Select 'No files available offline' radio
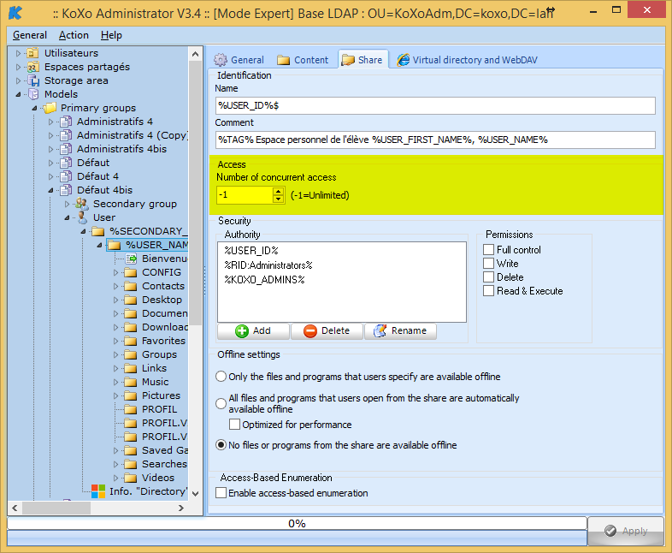The image size is (672, 553). pos(221,445)
